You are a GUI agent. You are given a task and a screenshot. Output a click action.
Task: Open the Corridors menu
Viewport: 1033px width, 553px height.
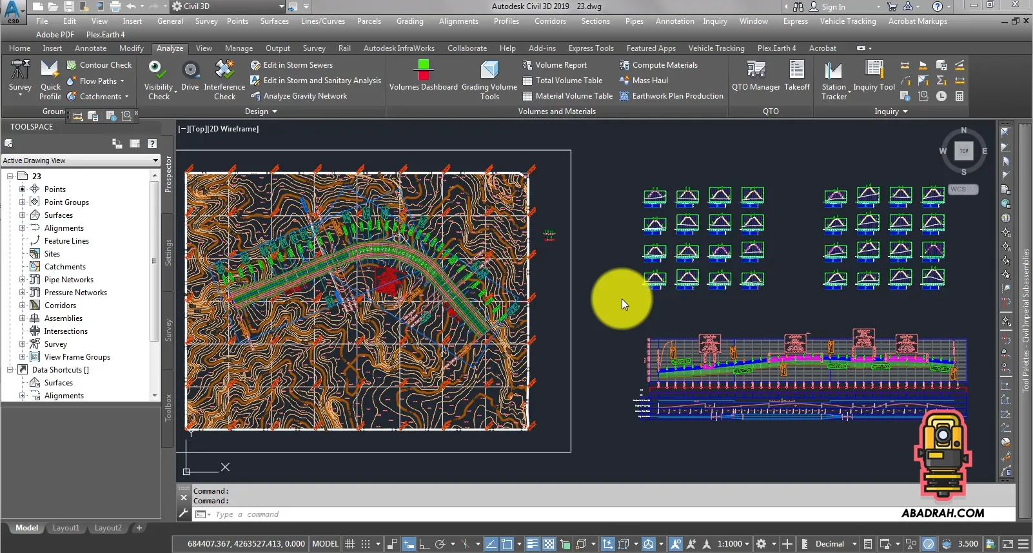(550, 21)
